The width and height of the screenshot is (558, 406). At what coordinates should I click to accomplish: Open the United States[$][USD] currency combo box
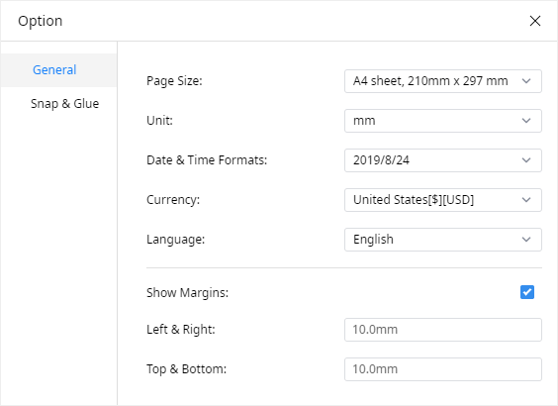click(x=443, y=200)
